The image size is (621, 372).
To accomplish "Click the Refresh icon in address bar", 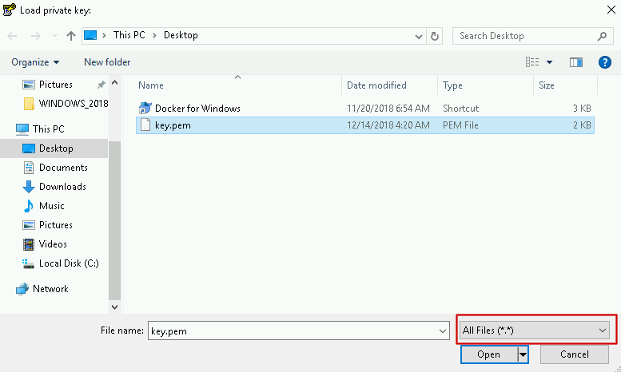I will (435, 36).
